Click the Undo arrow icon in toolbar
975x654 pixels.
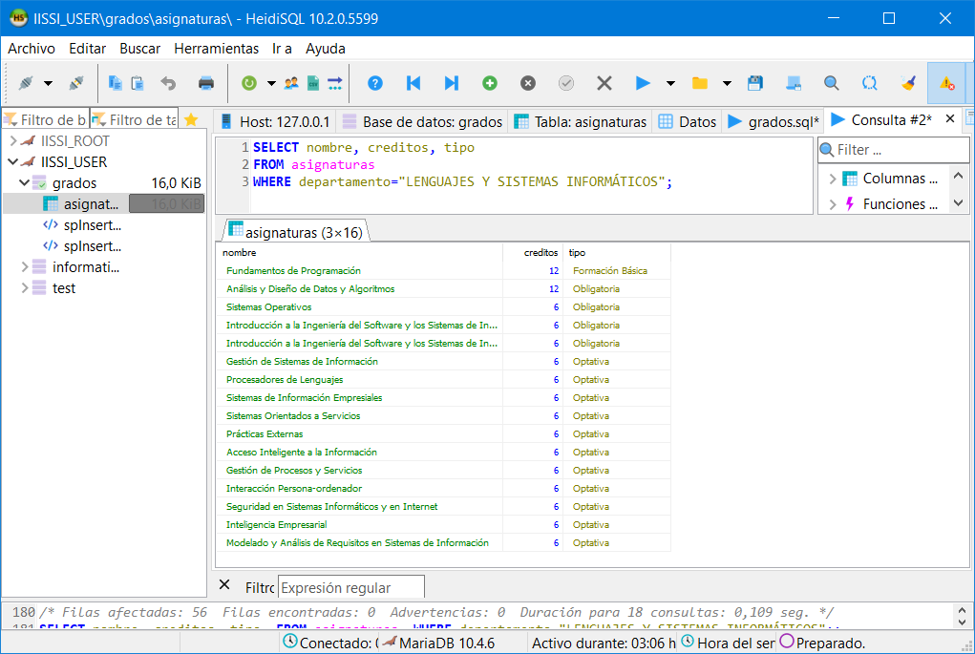[168, 83]
